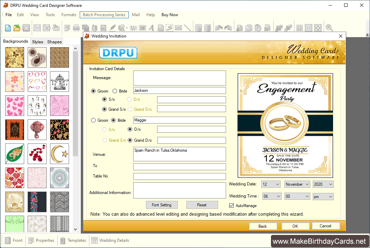The width and height of the screenshot is (370, 248).
Task: Select Bride radio beside Maggie field
Action: tap(114, 120)
